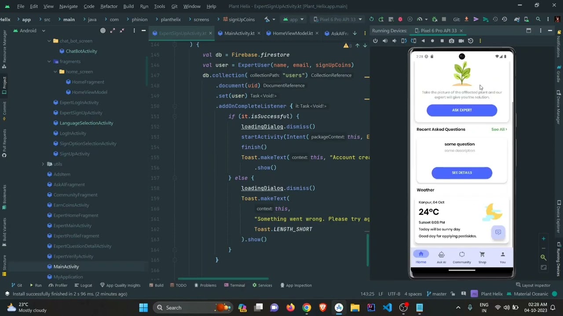Click Git Update Project arrow icon
The width and height of the screenshot is (563, 316).
click(x=466, y=19)
